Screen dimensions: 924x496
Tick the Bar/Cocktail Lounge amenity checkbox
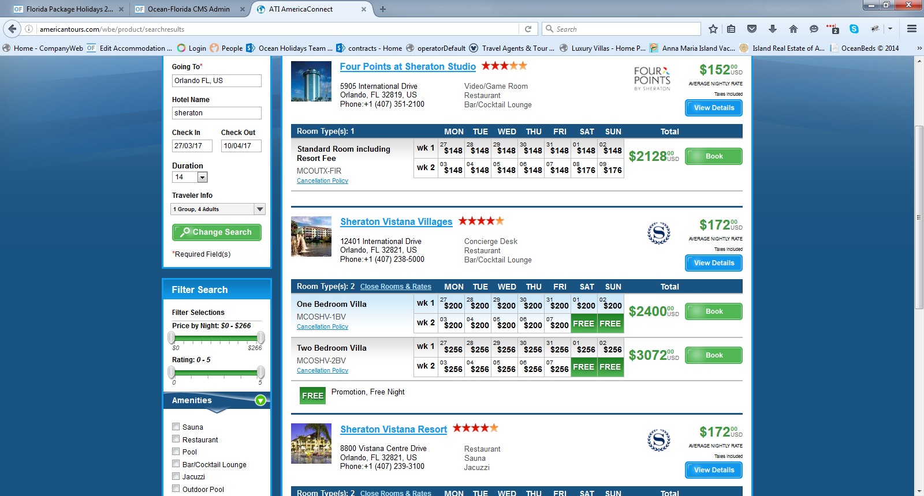176,464
